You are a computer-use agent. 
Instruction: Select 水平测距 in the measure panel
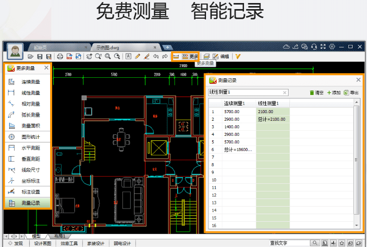28,148
